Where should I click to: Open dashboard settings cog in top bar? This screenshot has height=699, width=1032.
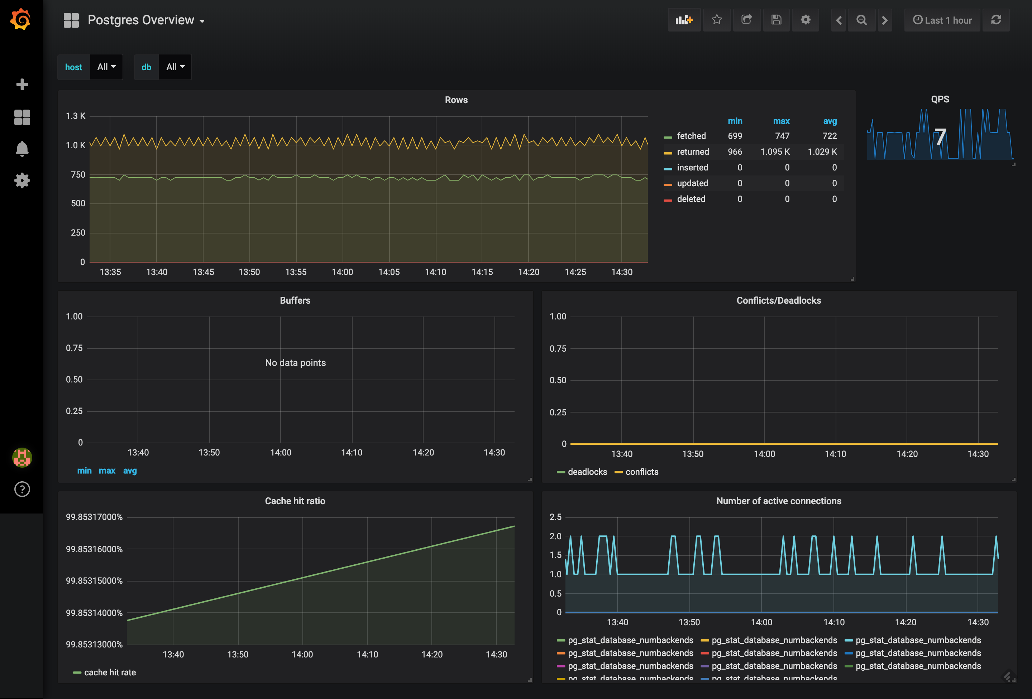point(806,20)
